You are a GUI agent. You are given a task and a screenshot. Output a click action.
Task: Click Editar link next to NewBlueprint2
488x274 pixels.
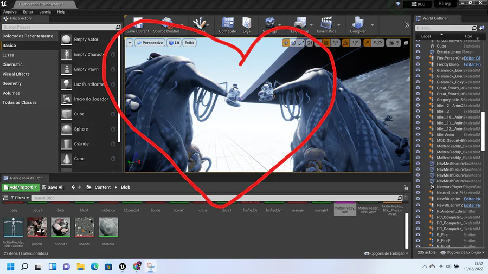472,205
